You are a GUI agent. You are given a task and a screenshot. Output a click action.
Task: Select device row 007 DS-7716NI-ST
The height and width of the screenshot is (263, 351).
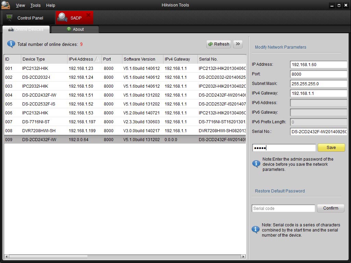(x=125, y=122)
